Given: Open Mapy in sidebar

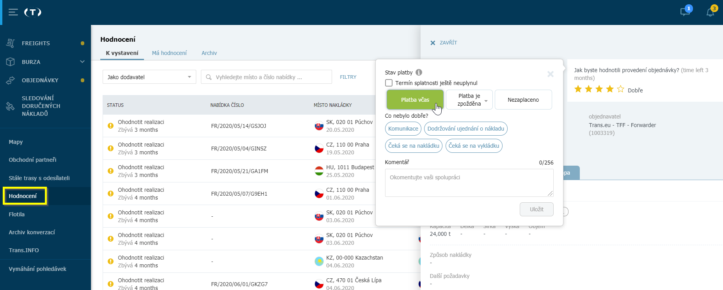Looking at the screenshot, I should pos(16,142).
